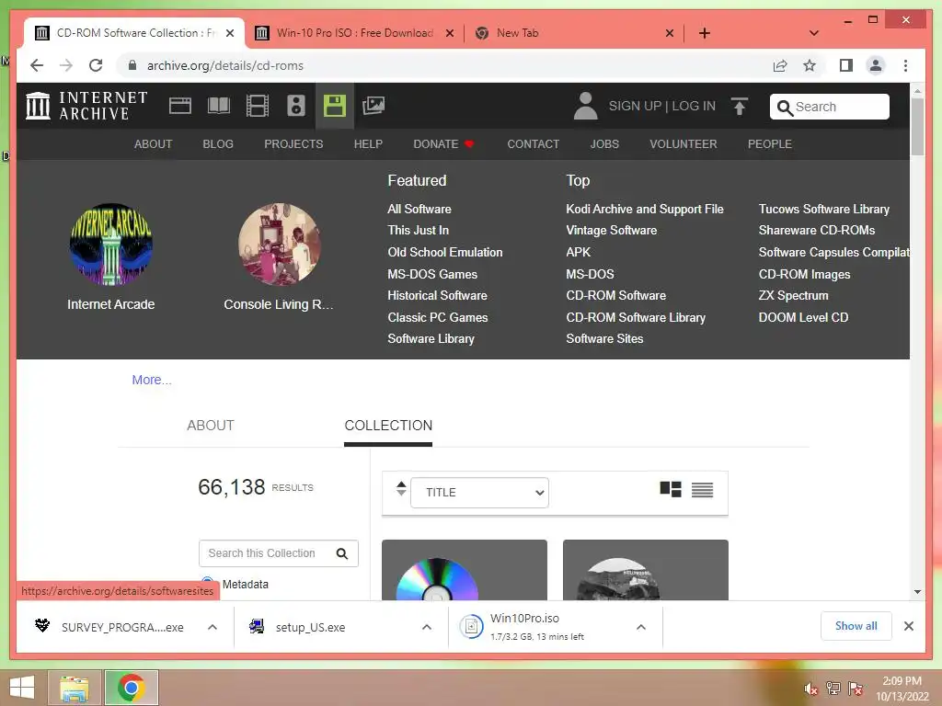The height and width of the screenshot is (706, 942).
Task: Click the More... link
Action: tap(152, 380)
